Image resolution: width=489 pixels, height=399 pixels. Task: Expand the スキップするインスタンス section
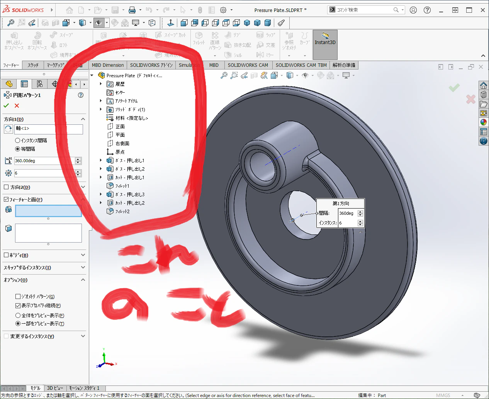coord(83,268)
